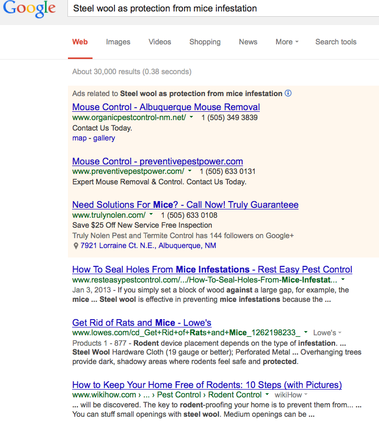Open How To Seal Holes From Mice Infestations result

(212, 269)
